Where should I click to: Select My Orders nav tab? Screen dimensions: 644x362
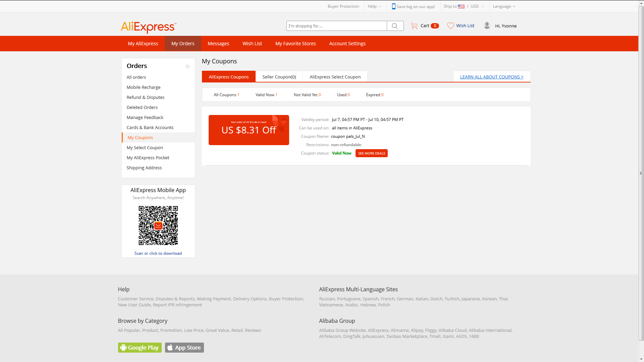point(183,44)
